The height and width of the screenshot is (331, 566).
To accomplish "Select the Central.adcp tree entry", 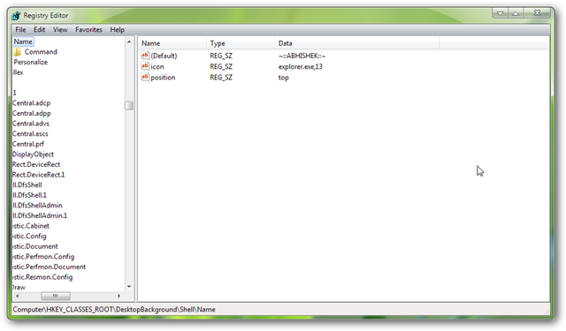I will click(x=32, y=103).
